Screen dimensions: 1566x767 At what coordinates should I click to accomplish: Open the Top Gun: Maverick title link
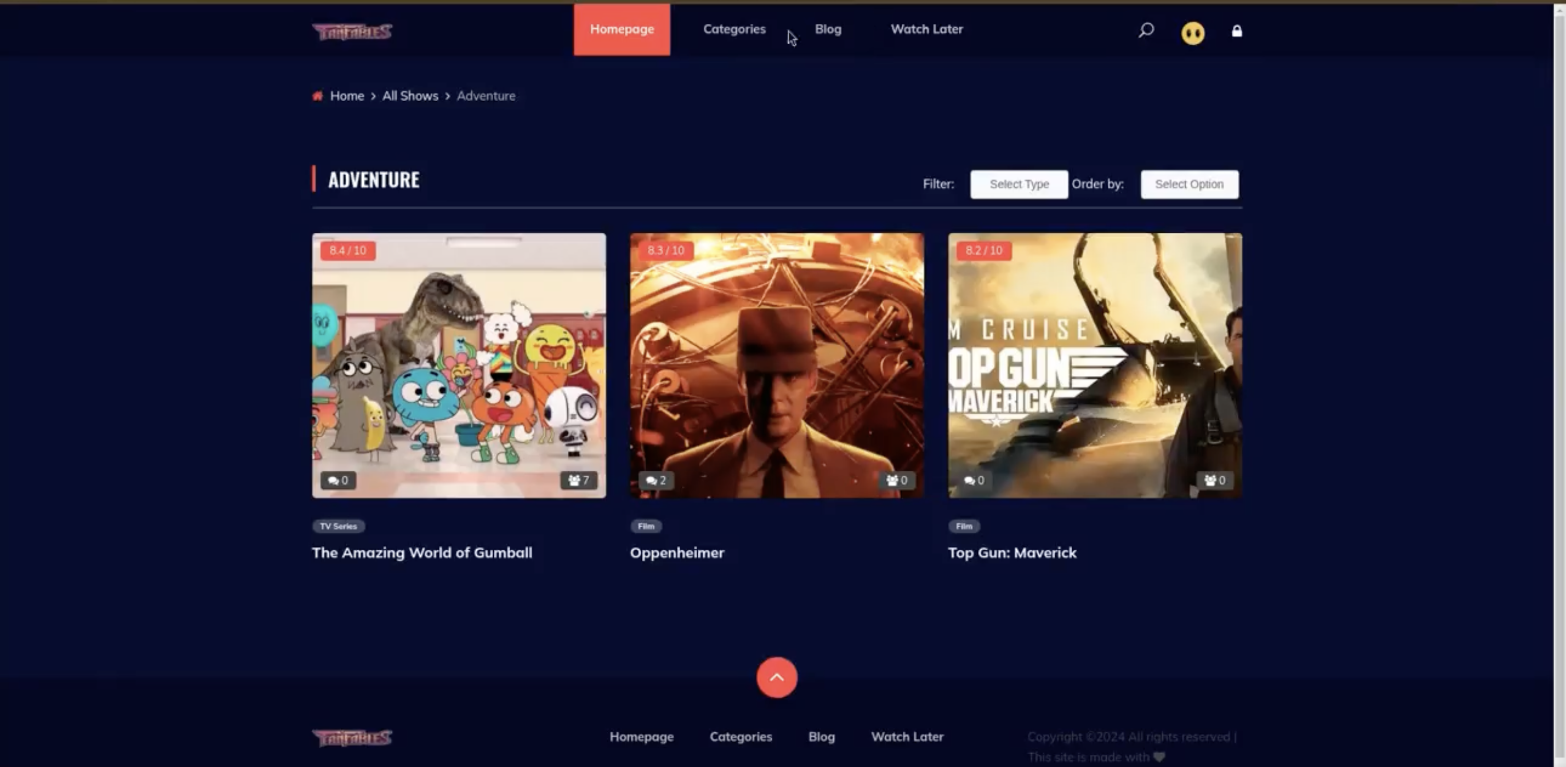[x=1012, y=552]
